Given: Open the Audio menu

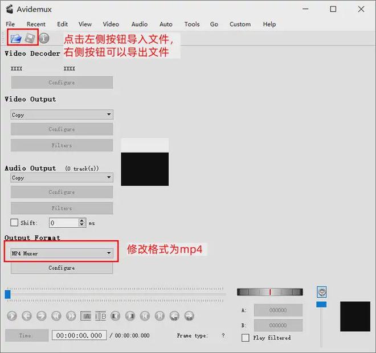Looking at the screenshot, I should click(x=140, y=24).
